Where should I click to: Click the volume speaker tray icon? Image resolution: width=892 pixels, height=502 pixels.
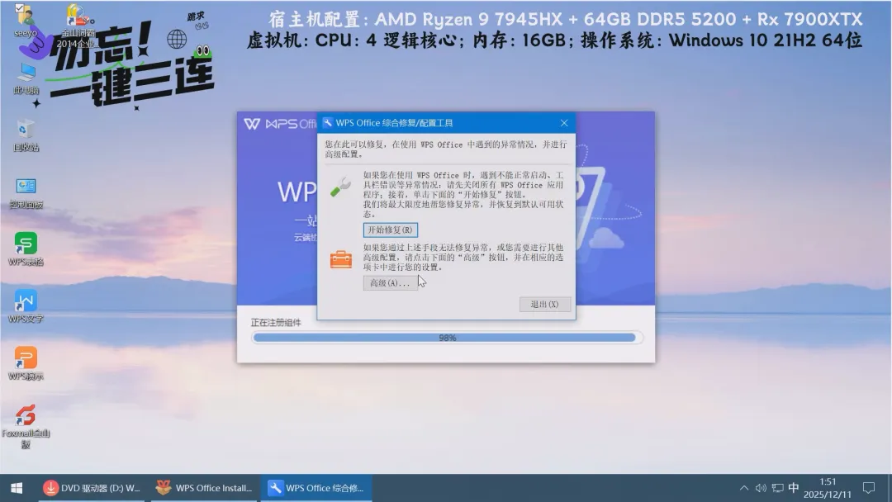761,488
